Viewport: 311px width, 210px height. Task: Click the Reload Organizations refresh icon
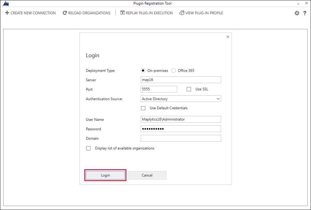[65, 13]
